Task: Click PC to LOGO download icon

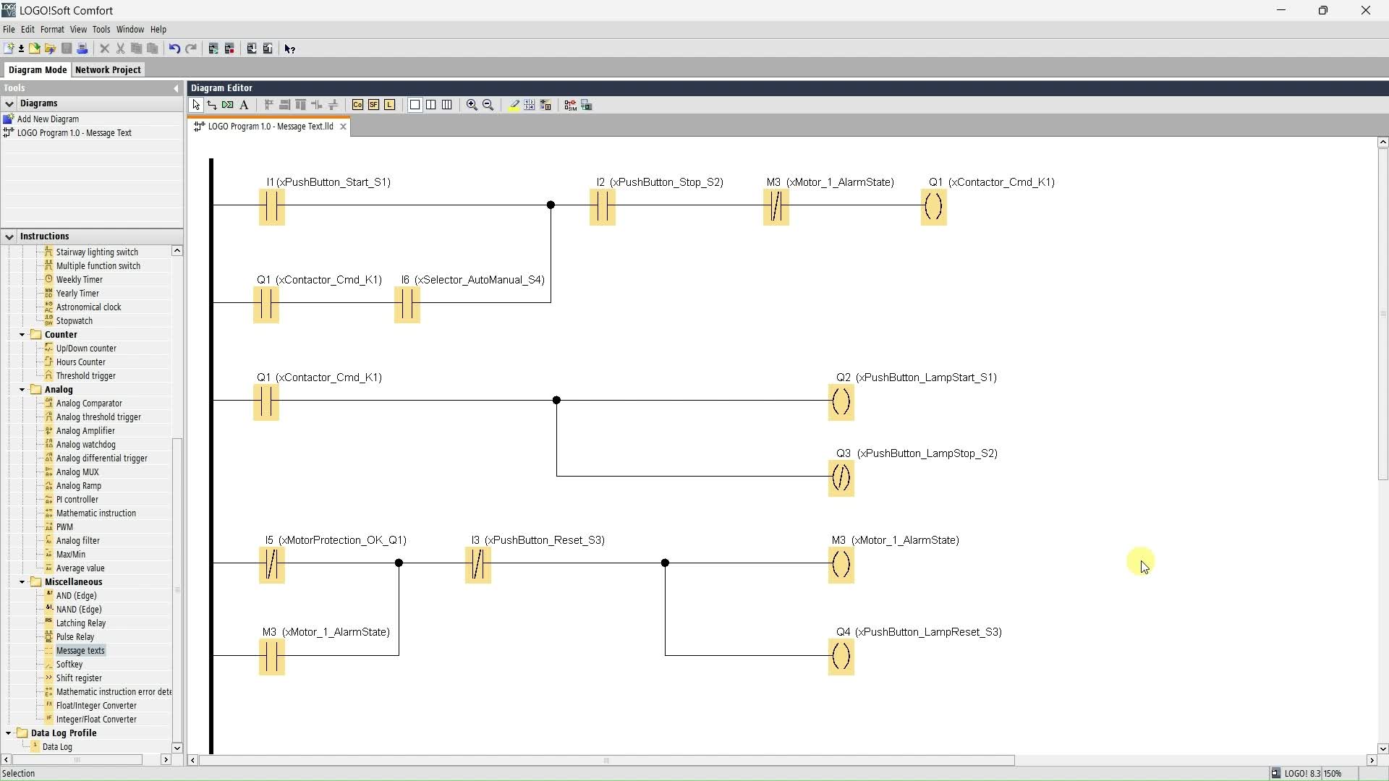Action: coord(252,48)
